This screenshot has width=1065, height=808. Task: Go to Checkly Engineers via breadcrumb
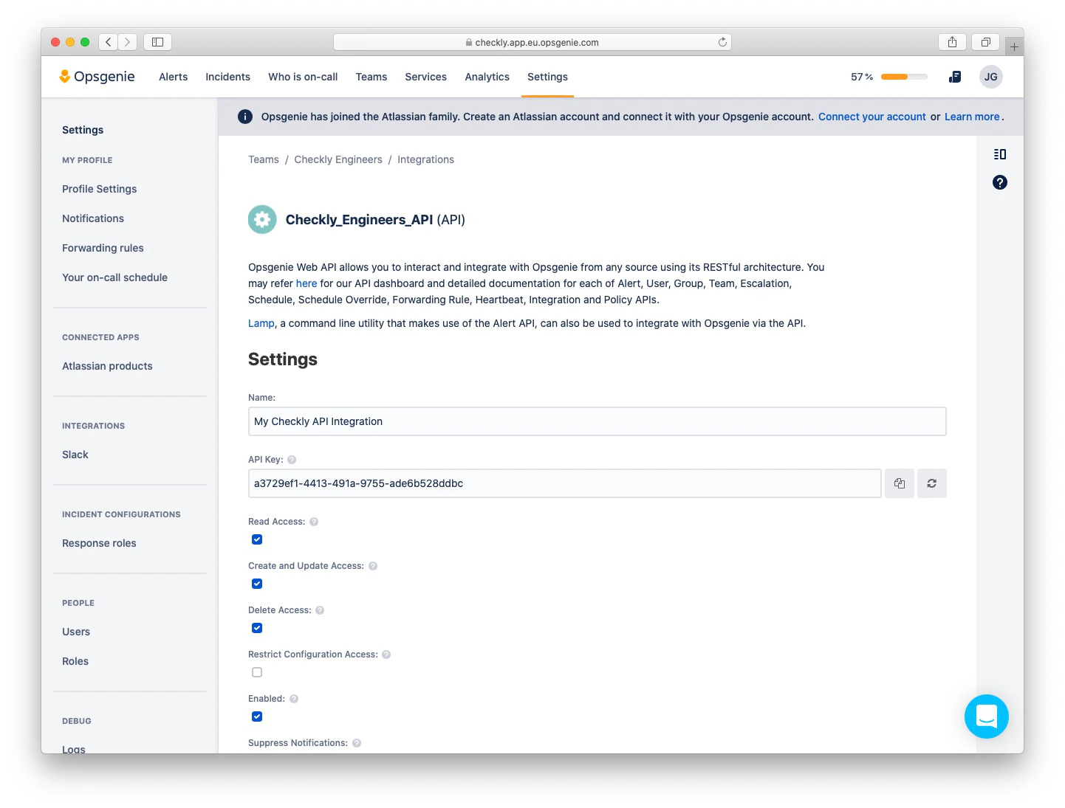point(338,159)
